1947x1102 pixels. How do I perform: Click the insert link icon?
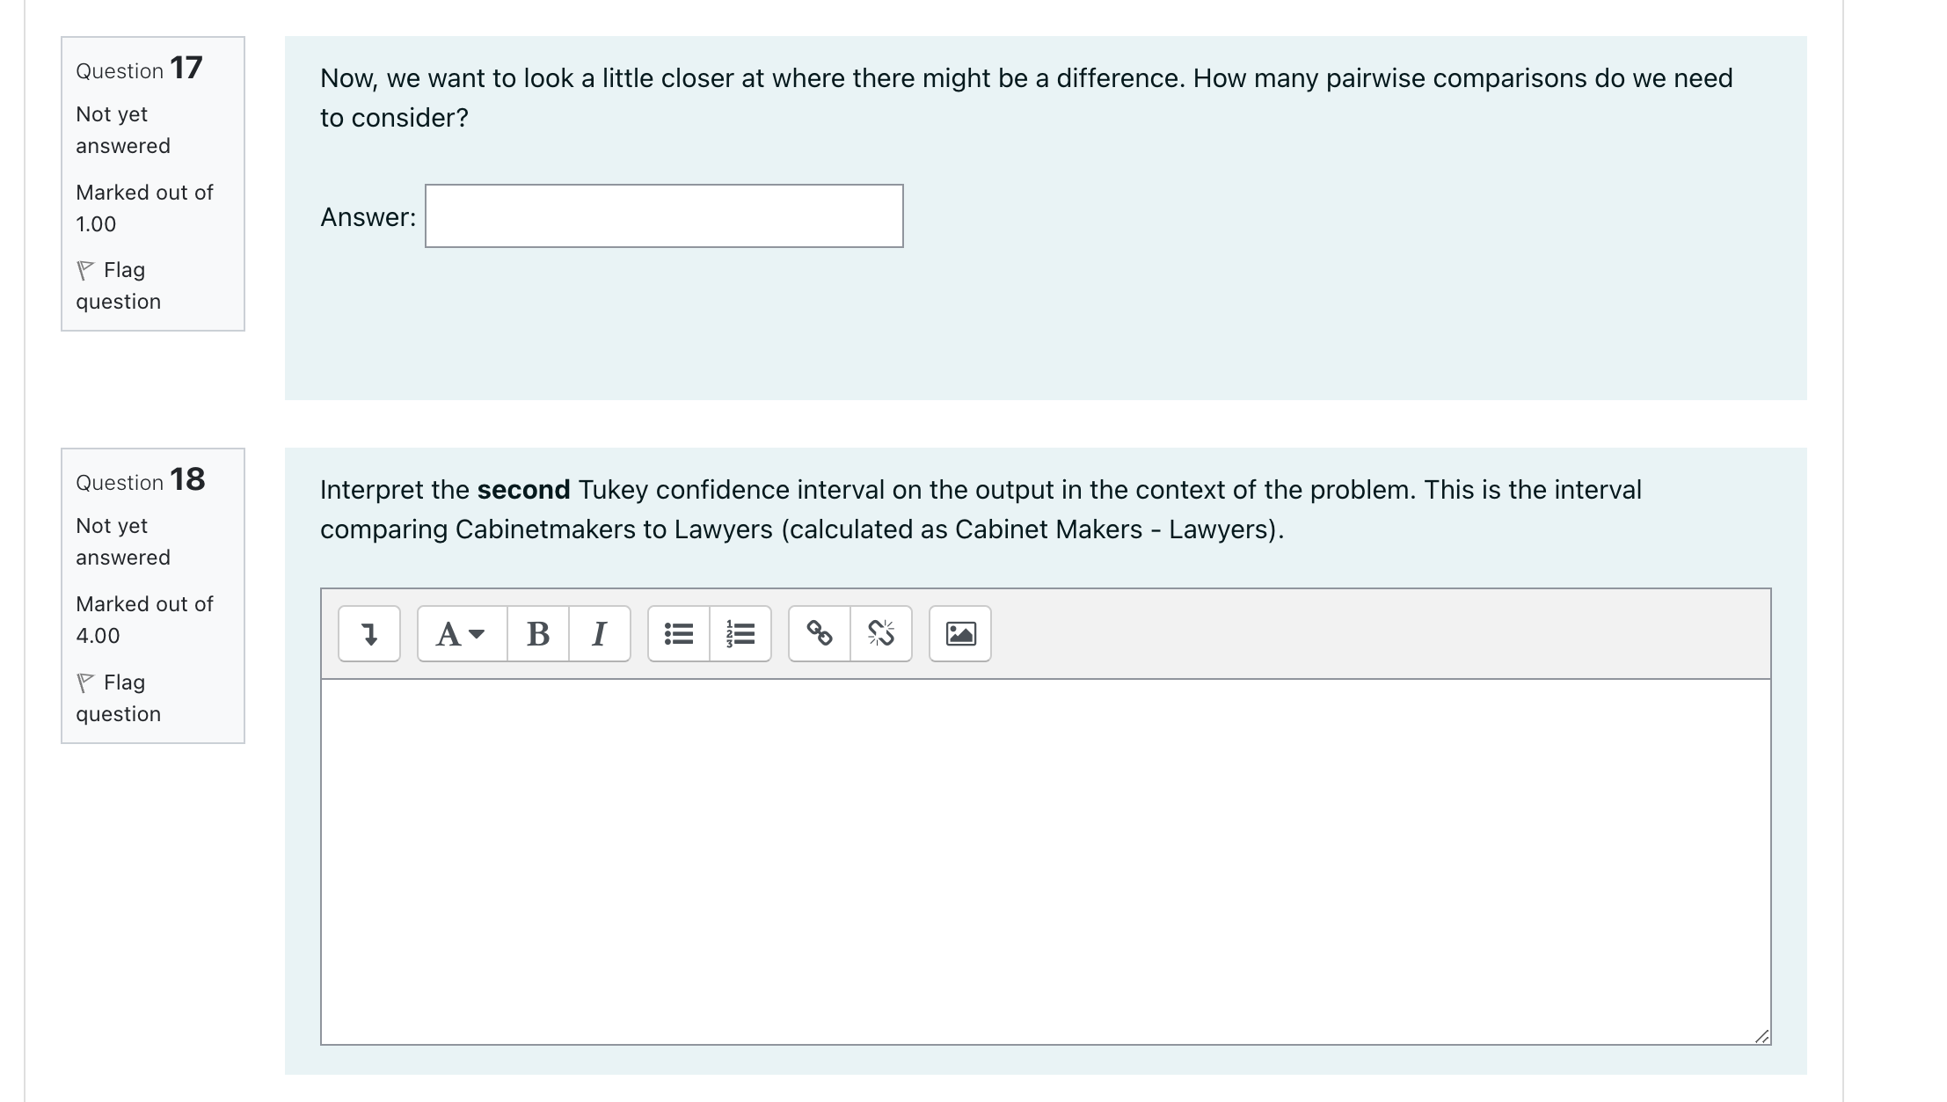(x=820, y=633)
